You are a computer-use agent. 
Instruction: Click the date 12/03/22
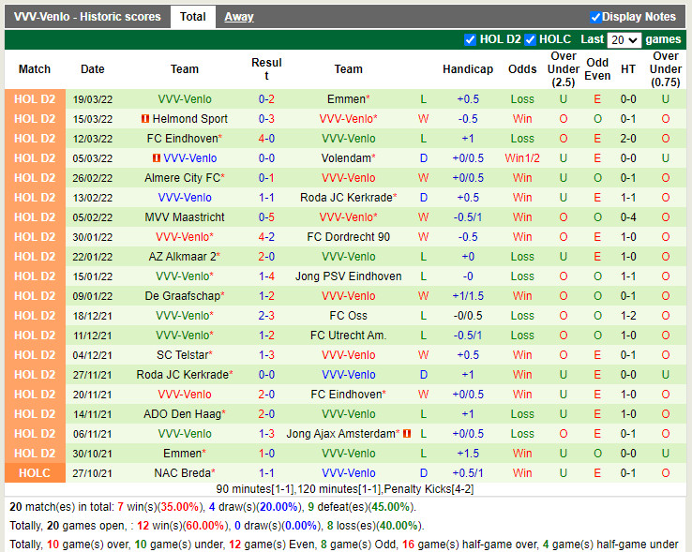(93, 139)
